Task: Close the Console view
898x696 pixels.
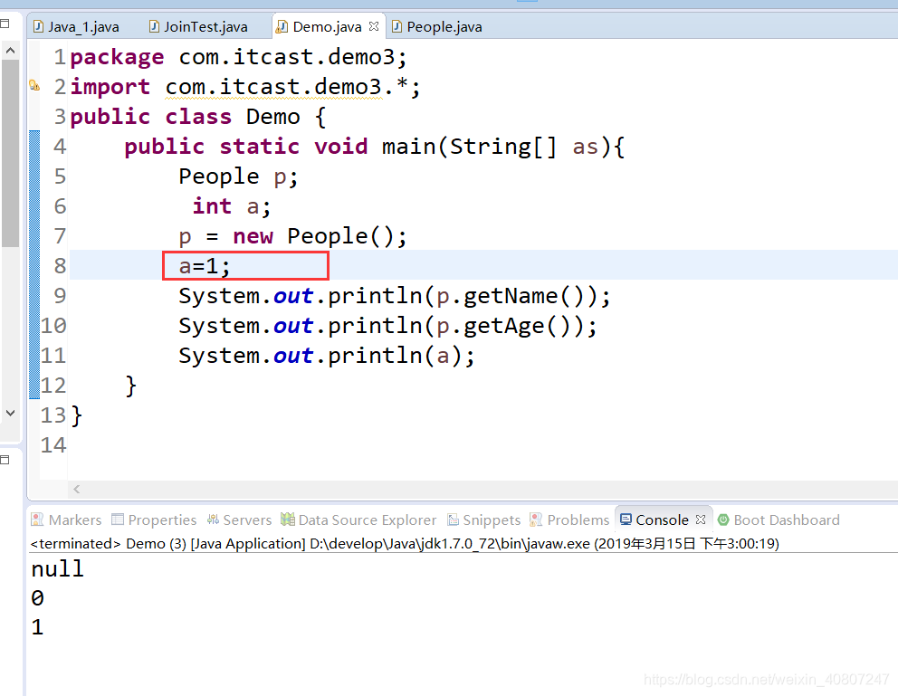Action: tap(700, 519)
